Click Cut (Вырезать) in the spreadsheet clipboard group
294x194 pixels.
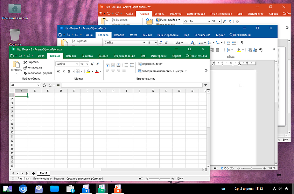click(31, 62)
